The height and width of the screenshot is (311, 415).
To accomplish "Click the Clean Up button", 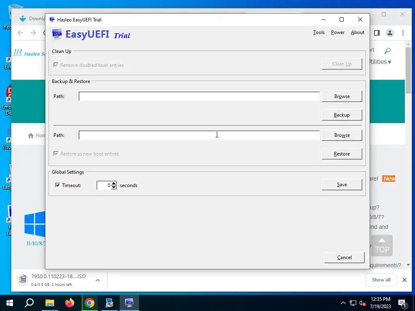I will [342, 64].
